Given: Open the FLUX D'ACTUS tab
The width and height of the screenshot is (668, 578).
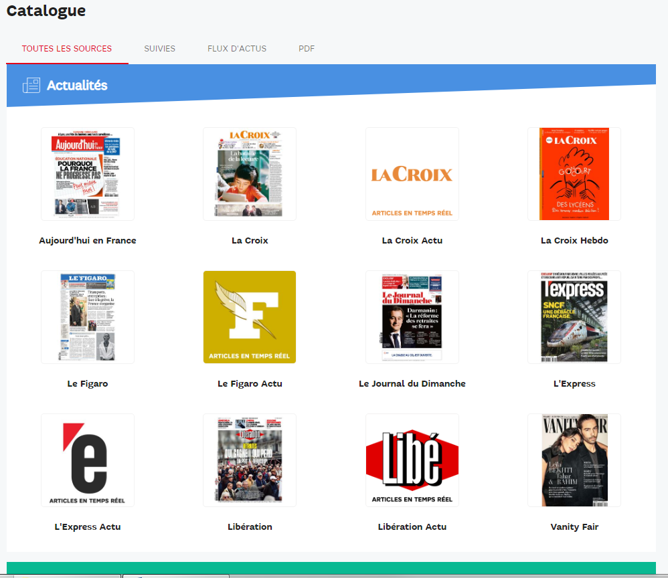Looking at the screenshot, I should point(236,48).
